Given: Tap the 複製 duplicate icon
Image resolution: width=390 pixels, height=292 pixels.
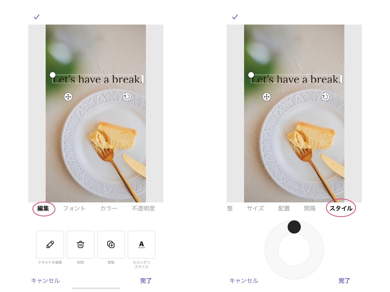Looking at the screenshot, I should pos(111,245).
